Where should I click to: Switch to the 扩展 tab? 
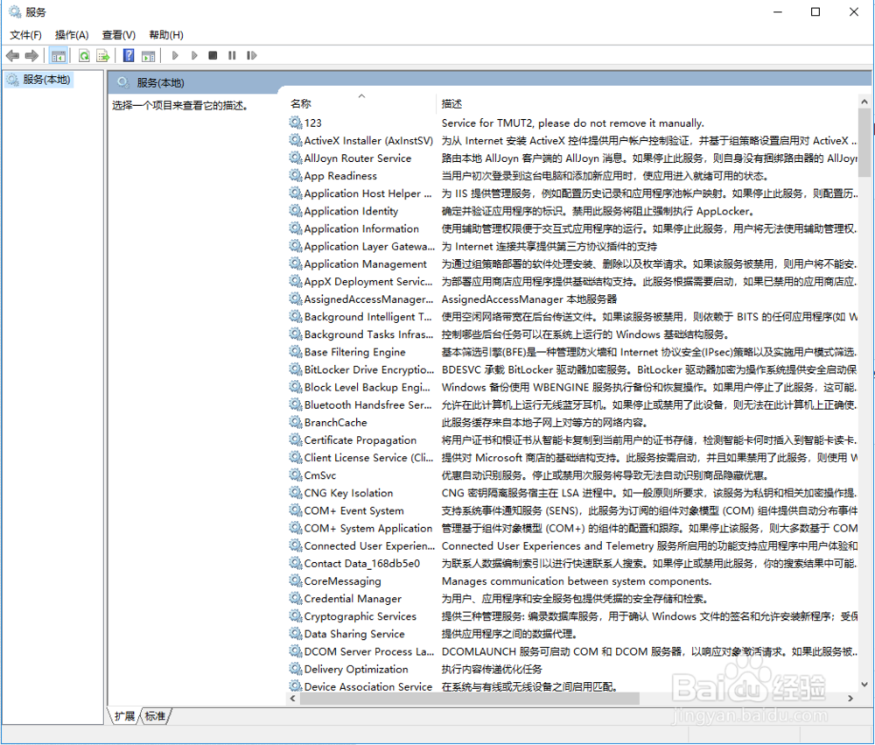tap(124, 716)
